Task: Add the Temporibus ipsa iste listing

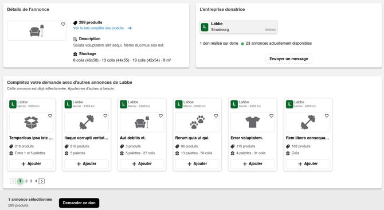Action: coord(31,164)
